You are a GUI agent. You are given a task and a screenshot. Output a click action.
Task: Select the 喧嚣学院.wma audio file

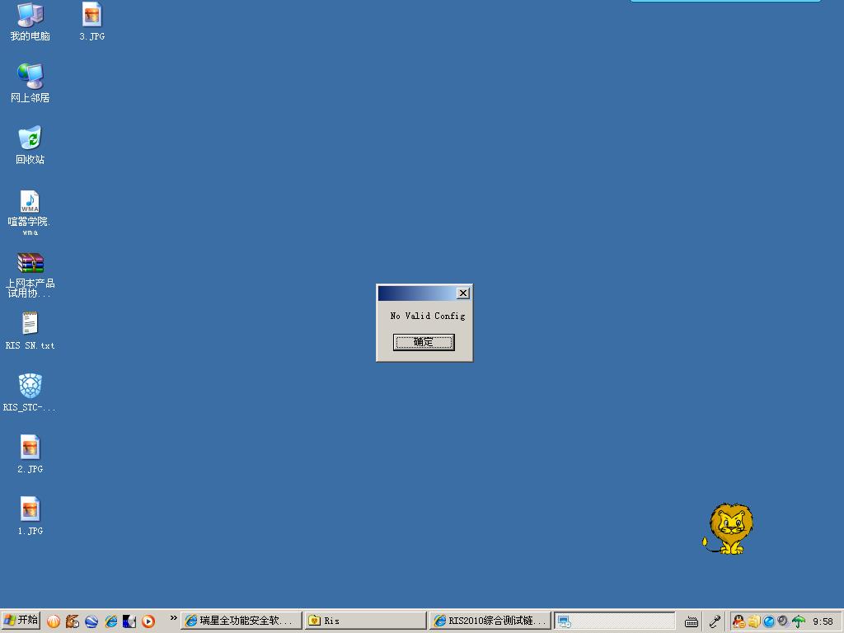tap(30, 213)
